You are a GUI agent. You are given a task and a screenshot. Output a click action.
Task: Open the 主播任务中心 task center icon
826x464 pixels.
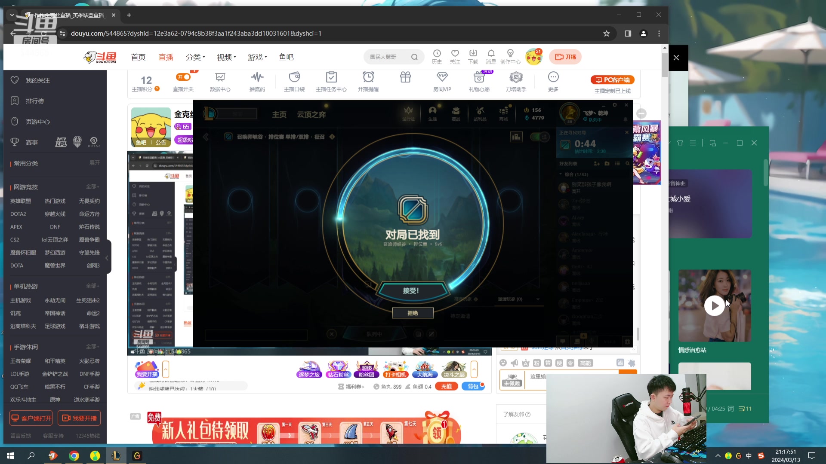click(331, 82)
